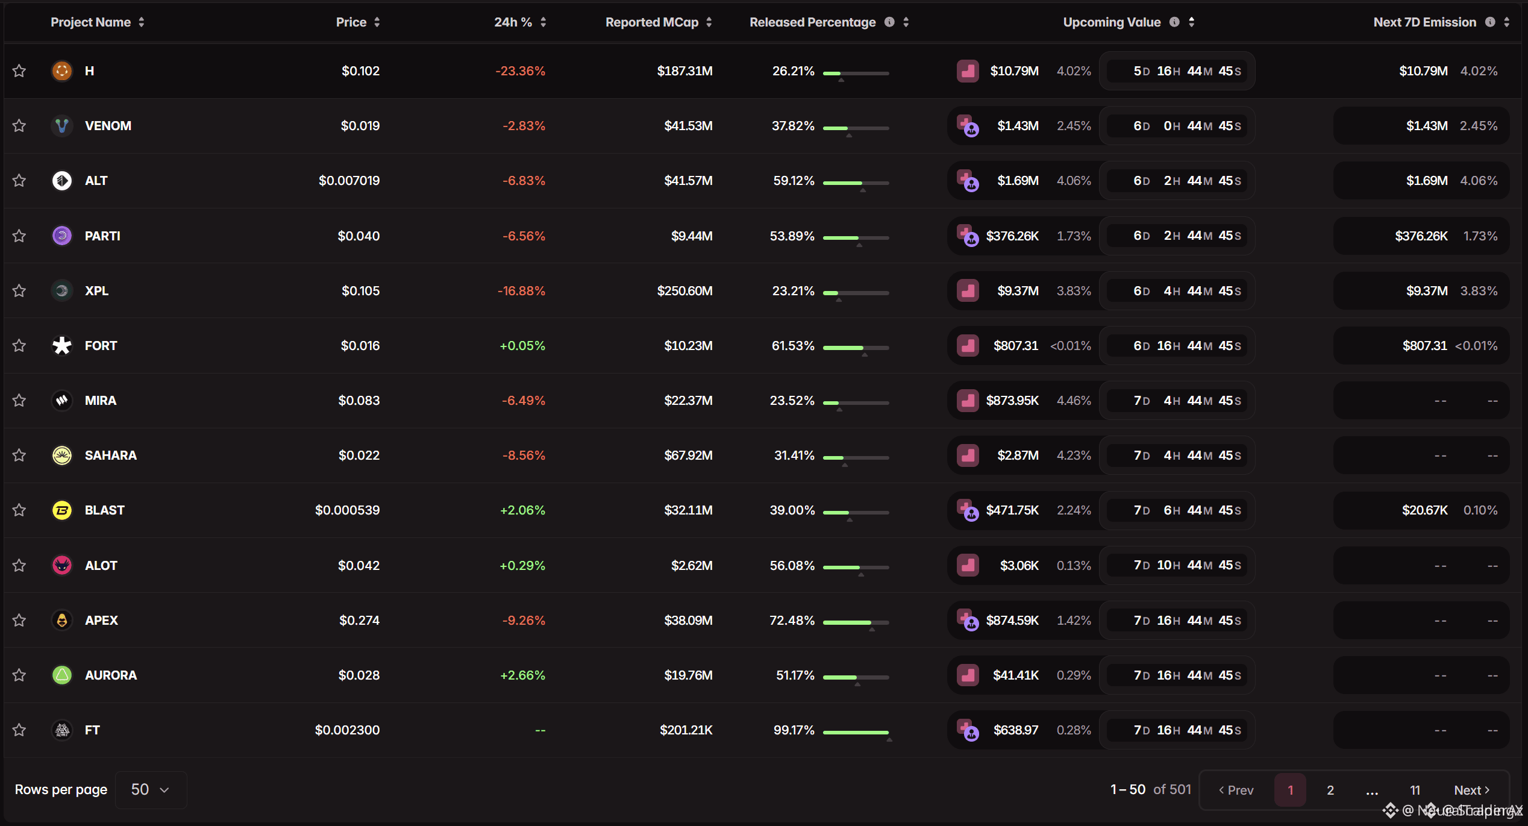The height and width of the screenshot is (826, 1528).
Task: Open the SAHARA project link
Action: (111, 455)
